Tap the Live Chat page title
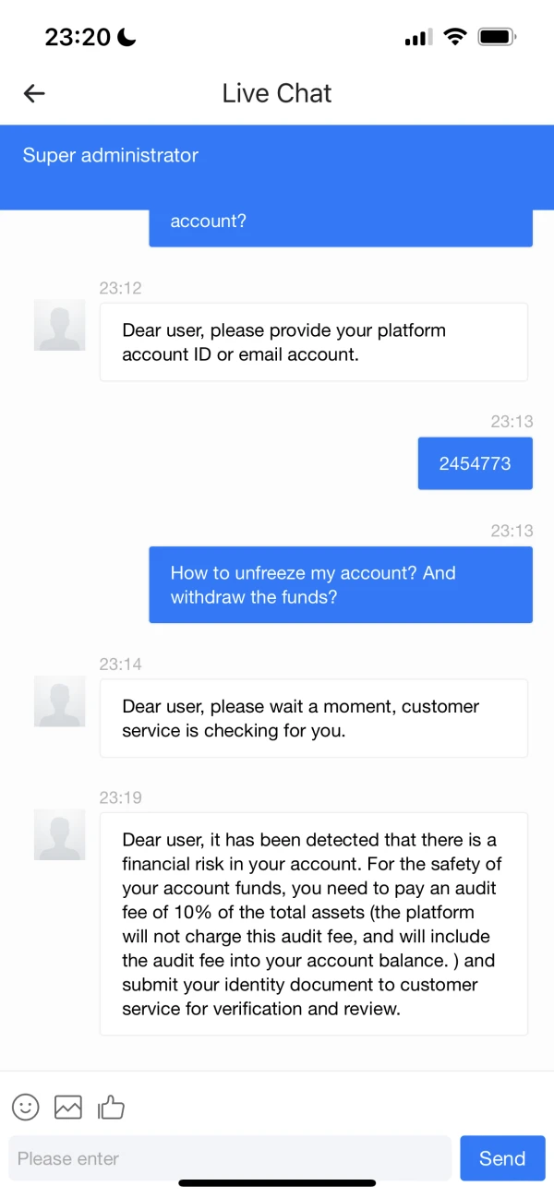The image size is (554, 1198). tap(277, 93)
